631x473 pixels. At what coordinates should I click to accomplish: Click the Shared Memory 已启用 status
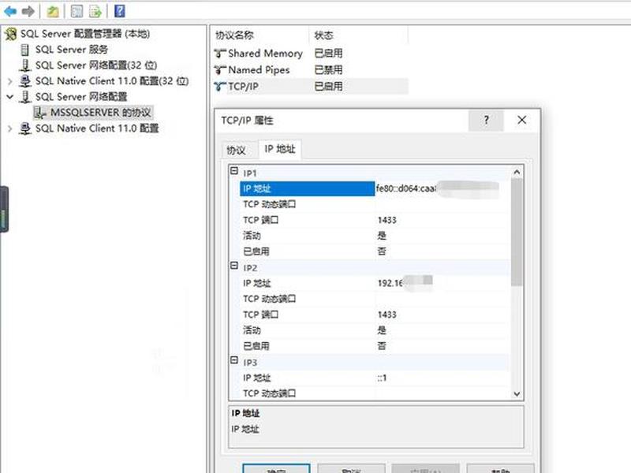(x=329, y=53)
